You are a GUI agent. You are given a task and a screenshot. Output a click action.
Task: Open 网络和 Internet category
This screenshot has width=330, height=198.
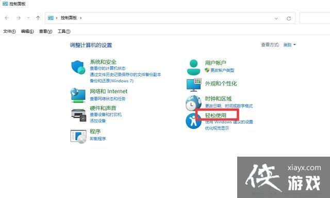click(x=109, y=91)
